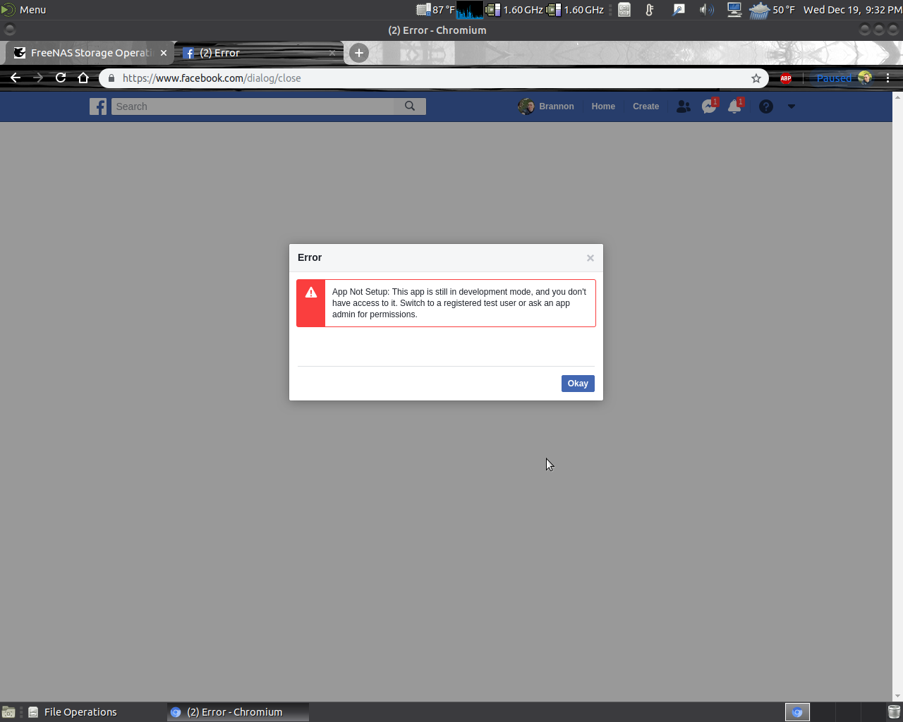This screenshot has height=722, width=903.
Task: Open the desktop Menu in the top panel
Action: pyautogui.click(x=24, y=10)
